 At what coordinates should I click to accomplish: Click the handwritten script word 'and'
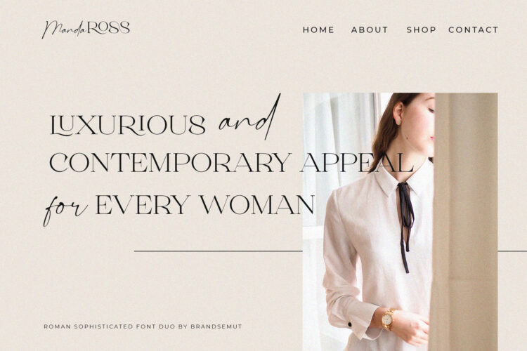[x=249, y=117]
